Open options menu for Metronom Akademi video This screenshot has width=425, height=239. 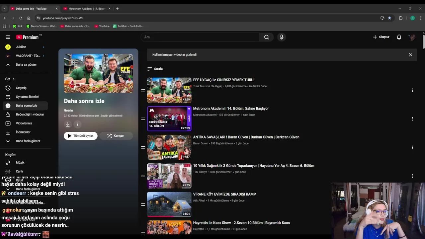pos(412,119)
